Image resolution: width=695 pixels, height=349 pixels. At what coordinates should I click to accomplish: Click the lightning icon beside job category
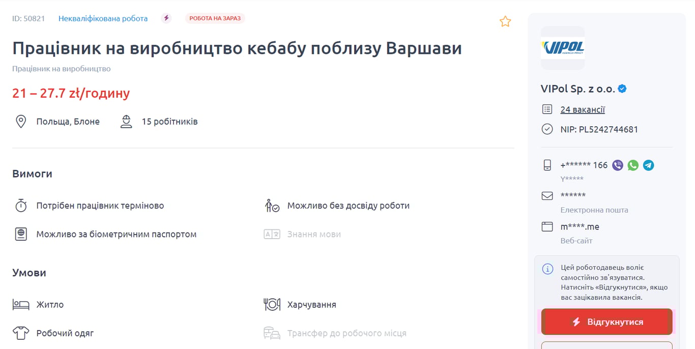[166, 18]
